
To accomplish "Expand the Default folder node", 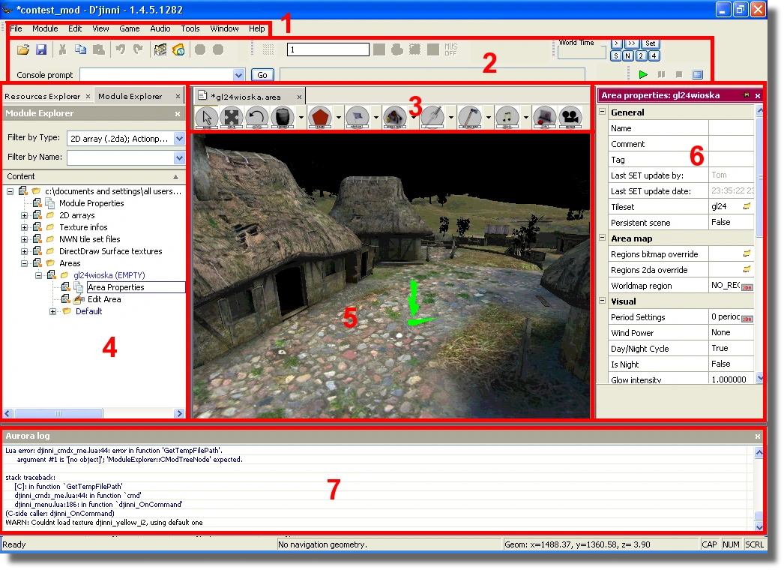I will click(x=52, y=311).
